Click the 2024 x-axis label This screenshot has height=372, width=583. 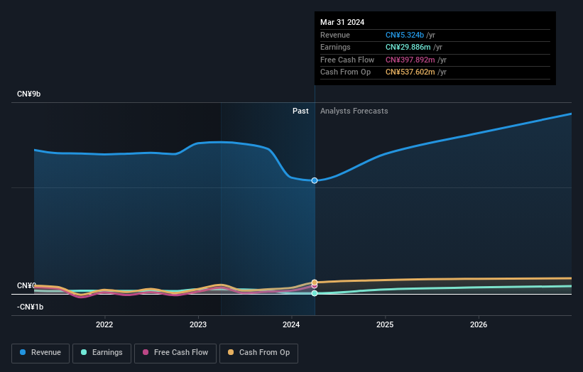pos(291,325)
